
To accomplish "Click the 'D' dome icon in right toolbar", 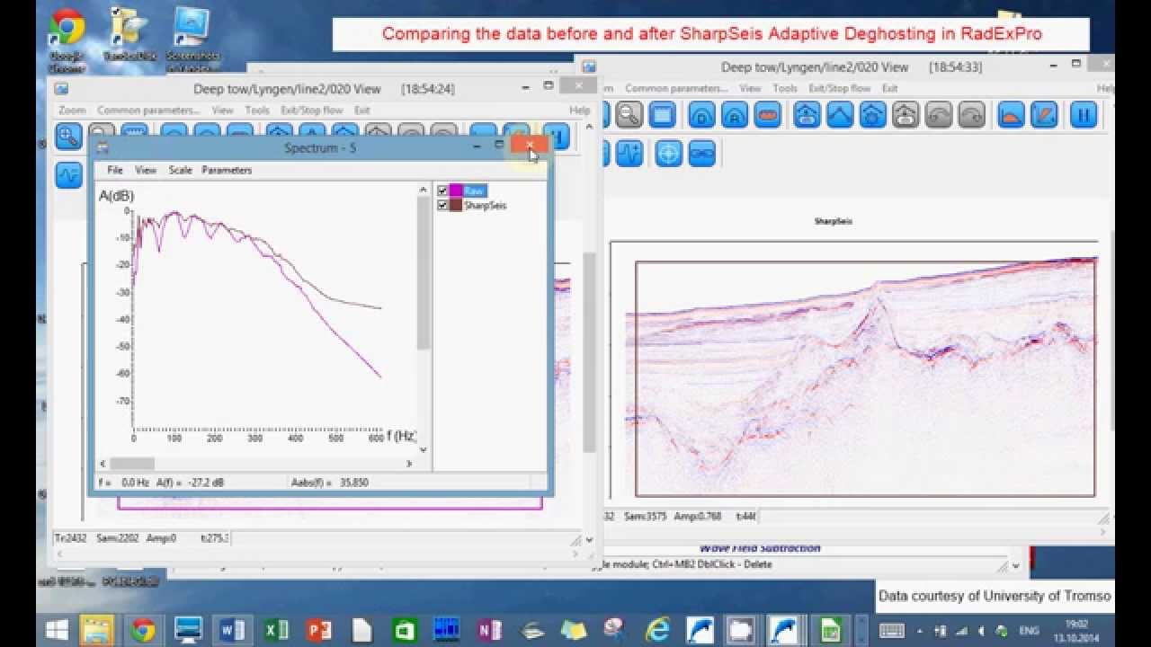I will (701, 115).
